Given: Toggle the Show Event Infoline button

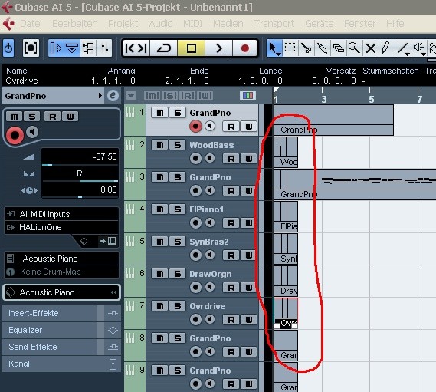Looking at the screenshot, I should coord(72,48).
